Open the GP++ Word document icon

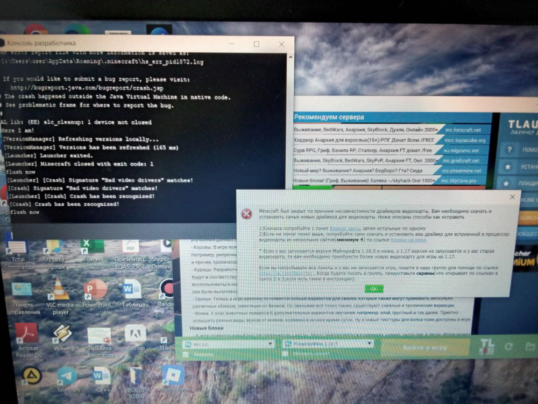tap(102, 380)
